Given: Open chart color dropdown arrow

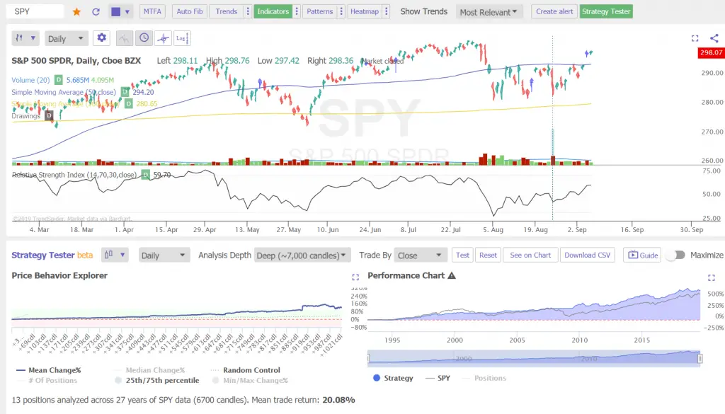Looking at the screenshot, I should click(x=127, y=11).
